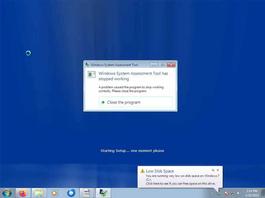
Task: Click the crashed program icon in dialog
Action: 92,75
